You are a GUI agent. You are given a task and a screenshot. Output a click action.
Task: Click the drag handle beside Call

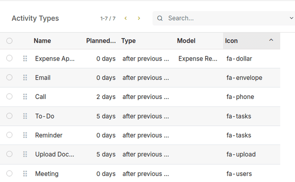(x=25, y=97)
